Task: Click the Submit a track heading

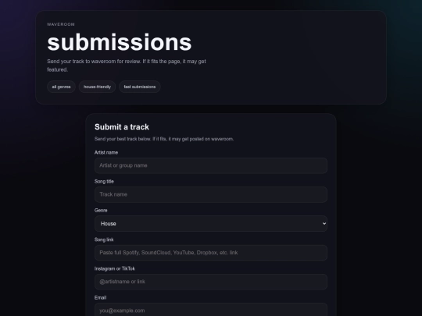Action: [x=122, y=127]
